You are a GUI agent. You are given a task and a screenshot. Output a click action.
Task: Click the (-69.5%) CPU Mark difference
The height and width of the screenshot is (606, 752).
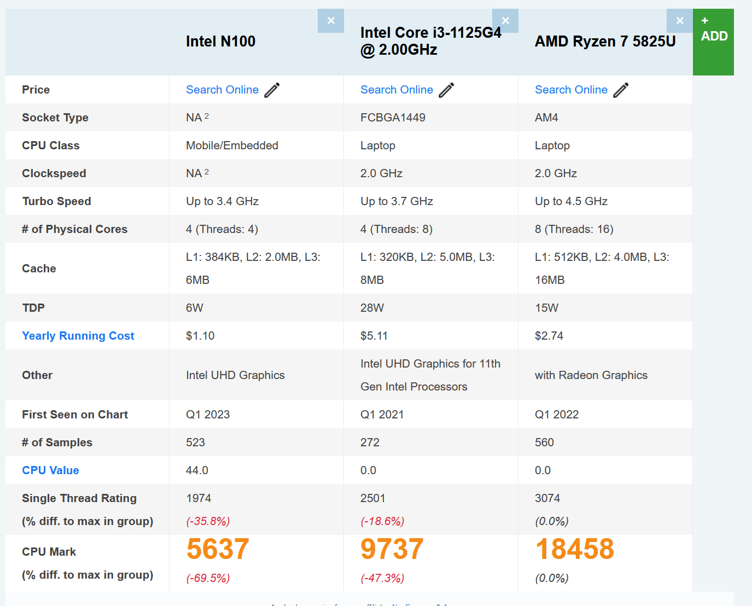coord(208,578)
